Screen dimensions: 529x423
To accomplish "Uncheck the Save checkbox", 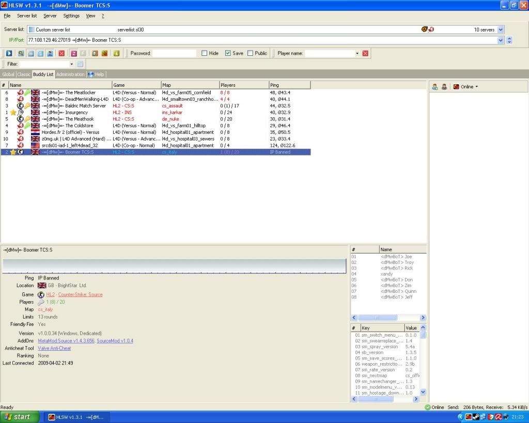I will tap(228, 53).
